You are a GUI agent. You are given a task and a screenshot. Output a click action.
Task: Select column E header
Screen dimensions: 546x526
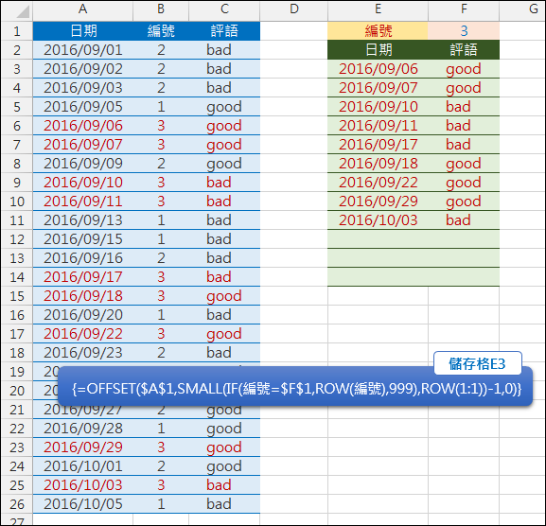(x=378, y=9)
